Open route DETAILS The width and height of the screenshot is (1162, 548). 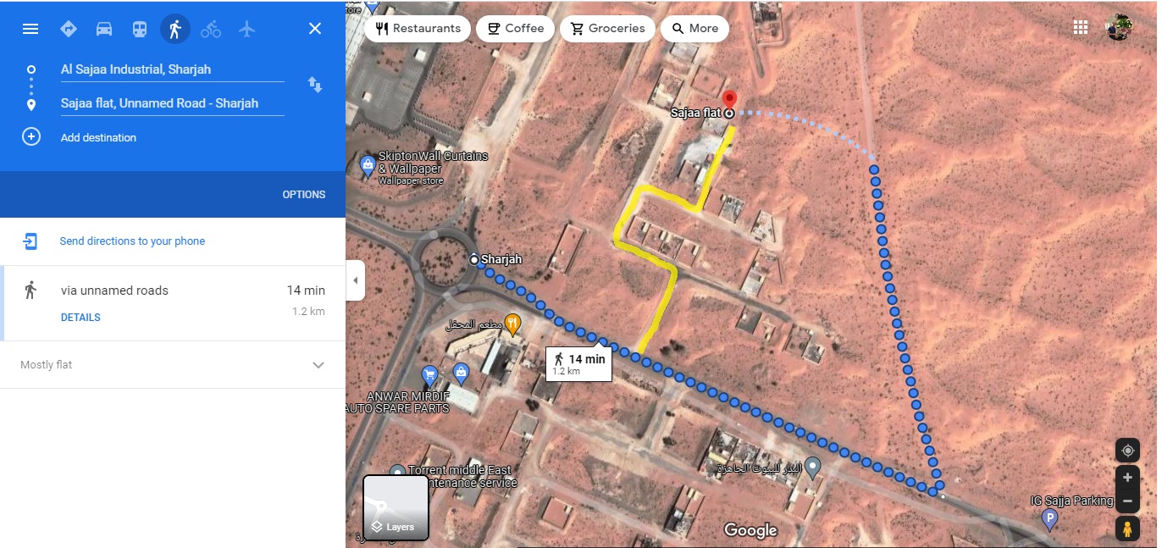[x=80, y=318]
